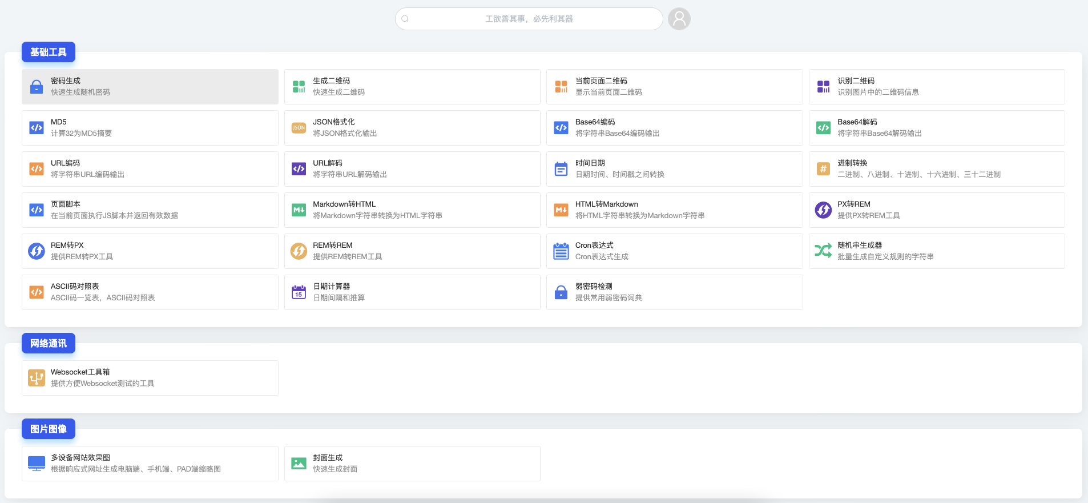Click the orange code icon for ASCII码对照表
Screen dimensions: 1088x503
pyautogui.click(x=37, y=292)
